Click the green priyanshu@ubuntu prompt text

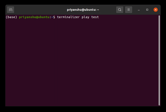(x=34, y=17)
